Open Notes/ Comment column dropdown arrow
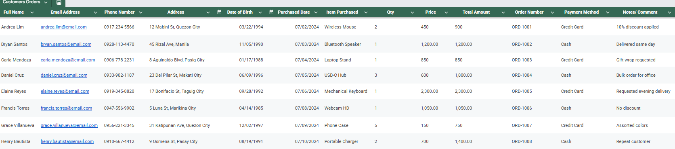Viewport: 675px width, 149px height. point(669,12)
